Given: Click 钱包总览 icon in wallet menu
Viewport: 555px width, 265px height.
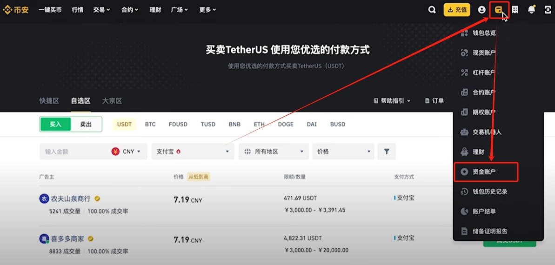Looking at the screenshot, I should (464, 33).
